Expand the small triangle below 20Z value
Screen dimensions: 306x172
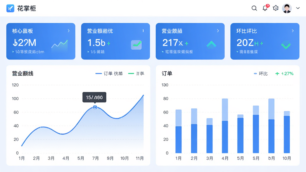[237, 52]
